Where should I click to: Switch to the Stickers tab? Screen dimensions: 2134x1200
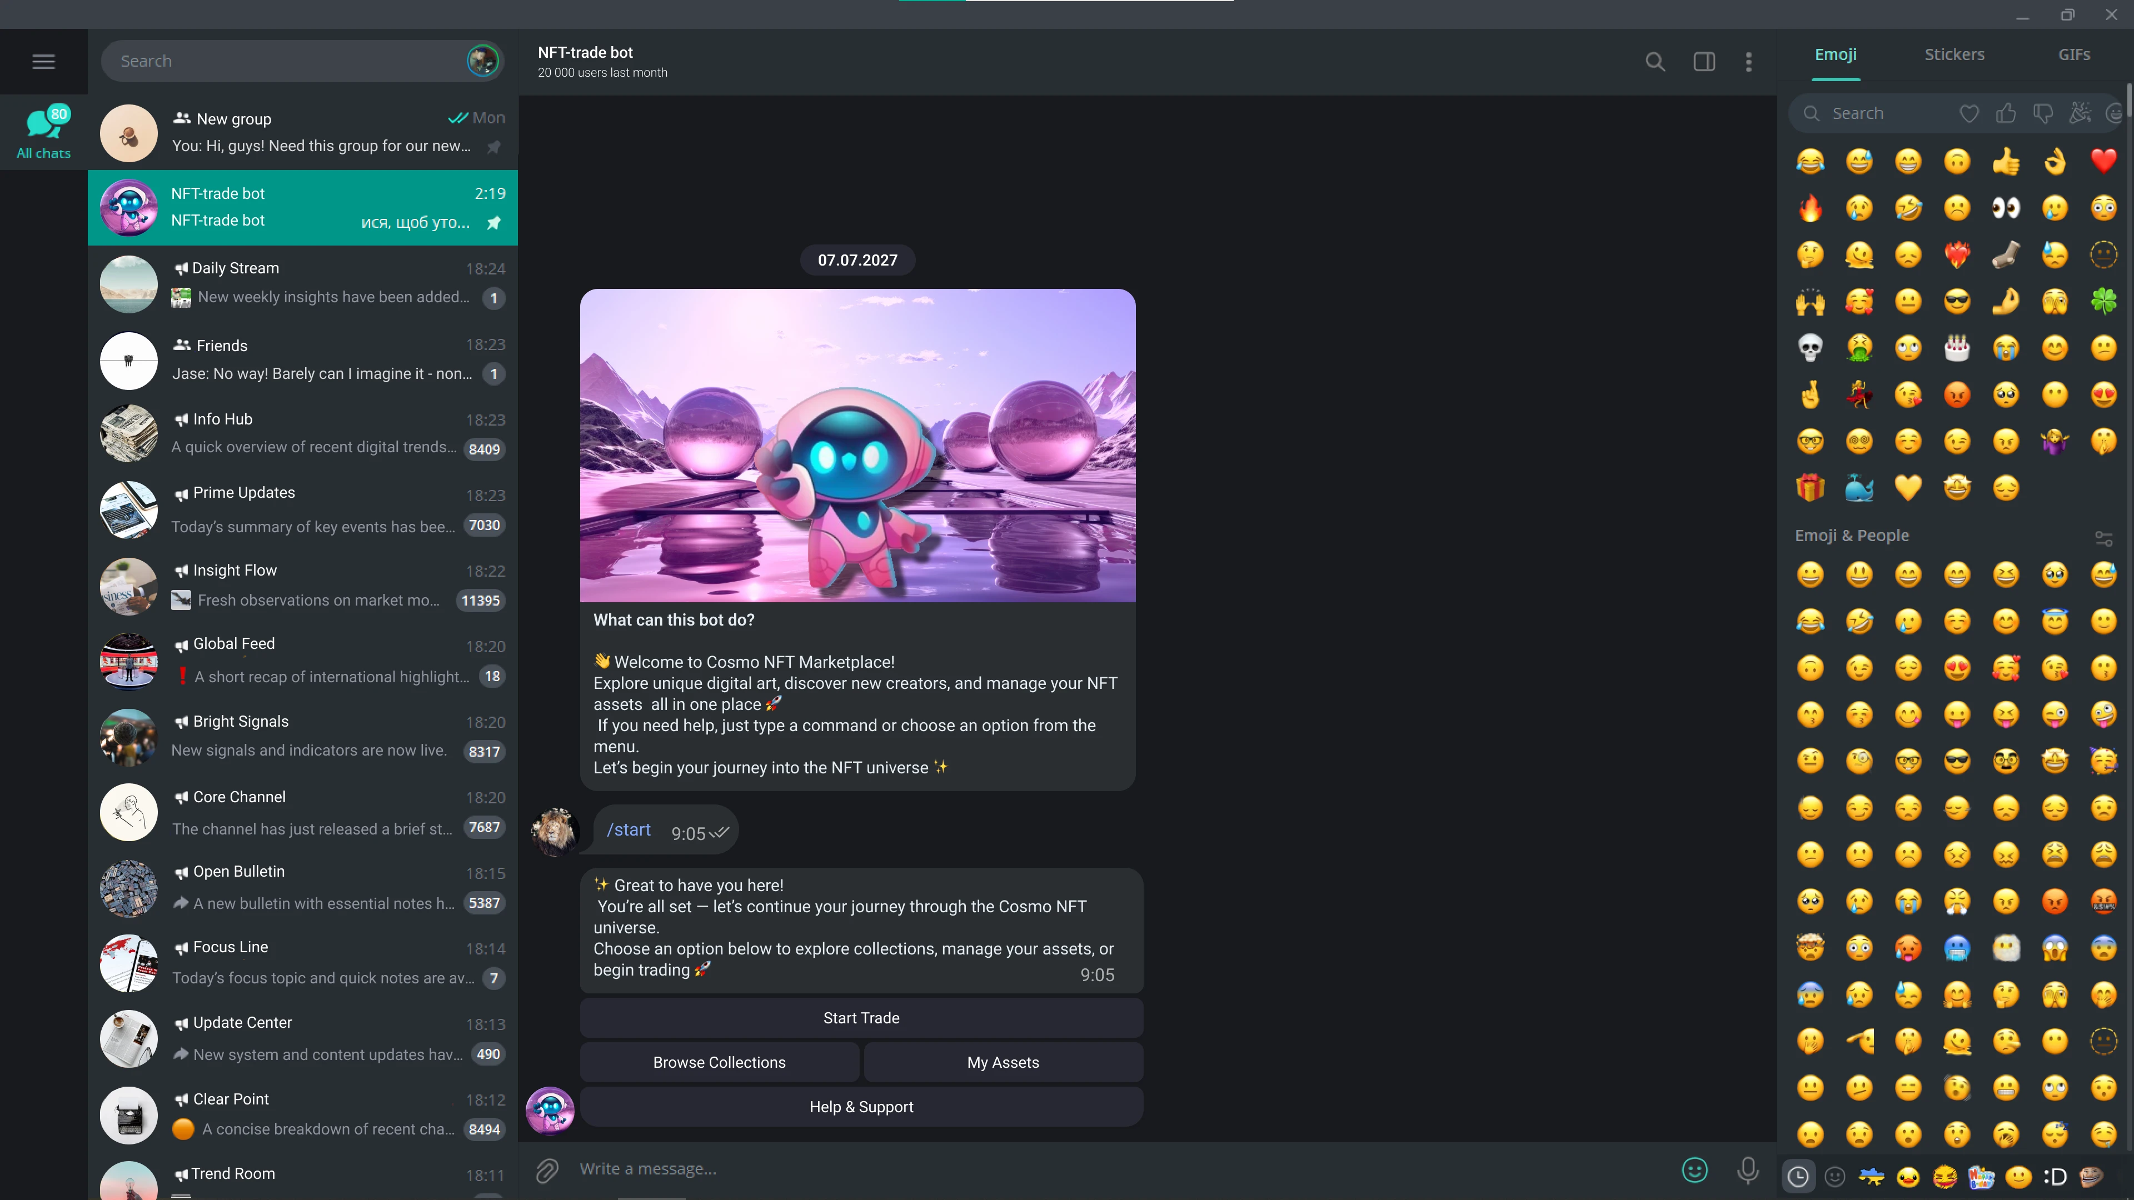click(x=1954, y=54)
